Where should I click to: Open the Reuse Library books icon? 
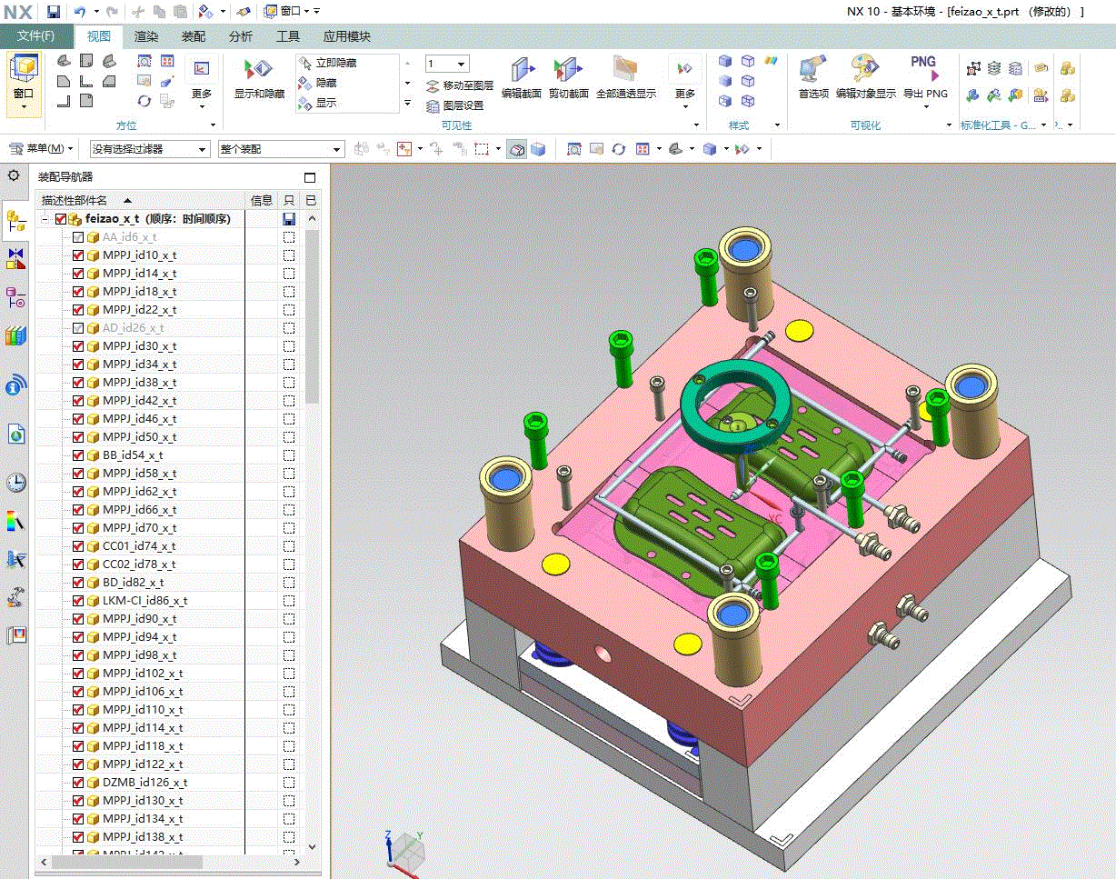tap(16, 335)
